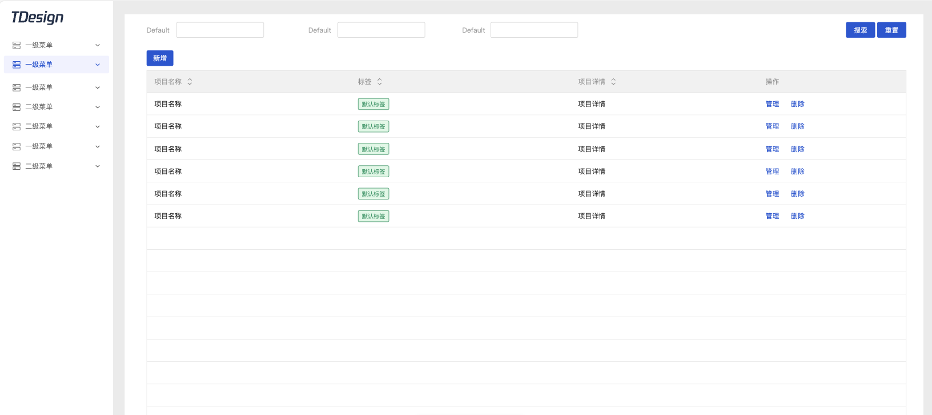Click the 项目详情 cell in last data row
932x415 pixels.
[x=592, y=216]
